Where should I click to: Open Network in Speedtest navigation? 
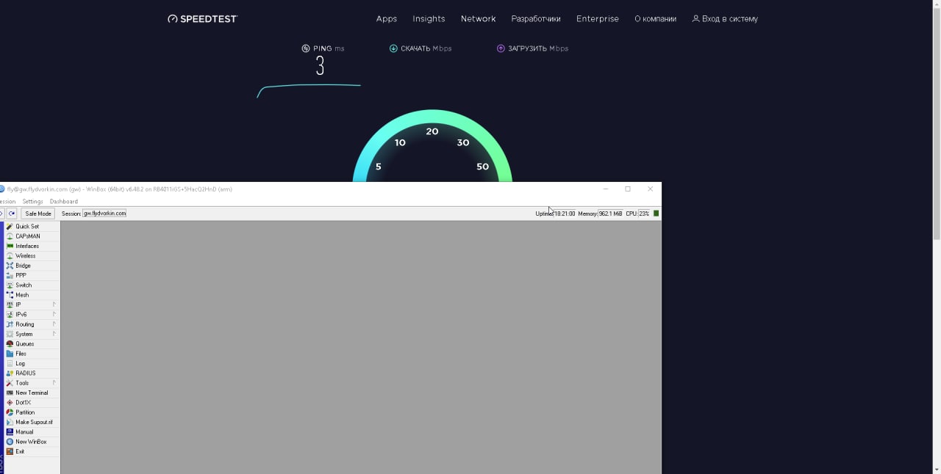(x=479, y=19)
